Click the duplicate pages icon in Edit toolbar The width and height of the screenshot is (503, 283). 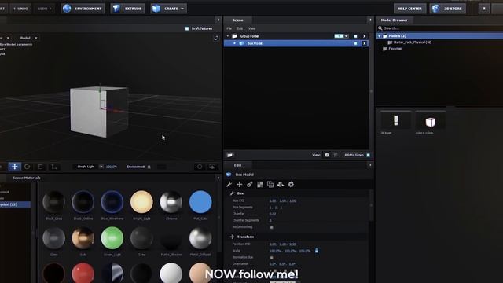tap(270, 184)
